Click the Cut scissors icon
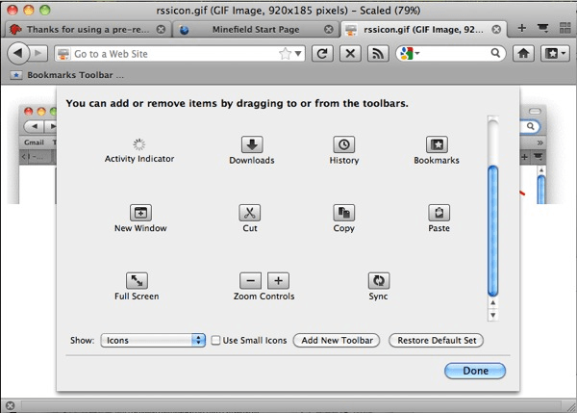 [250, 214]
